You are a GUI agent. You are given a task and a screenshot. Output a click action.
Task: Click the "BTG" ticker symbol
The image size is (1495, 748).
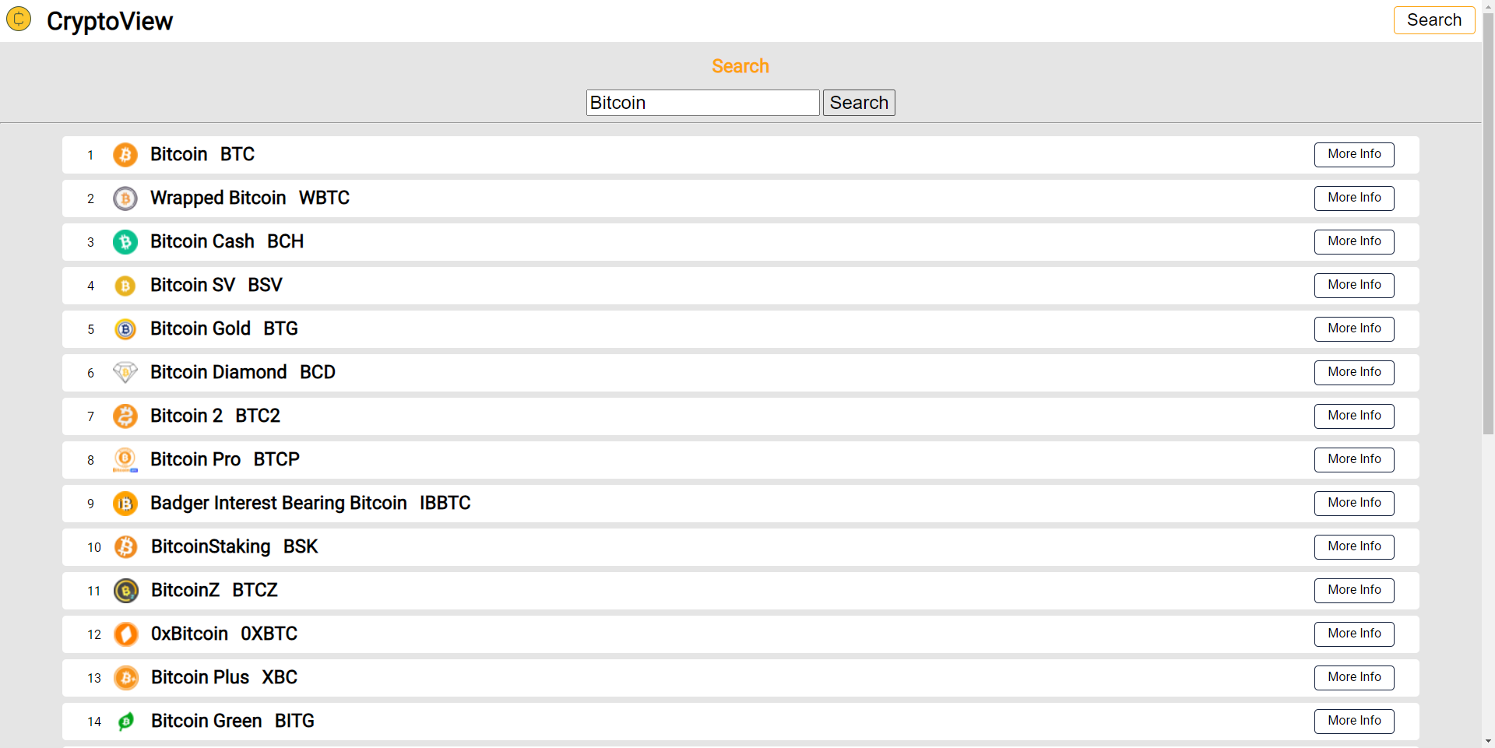click(x=280, y=328)
